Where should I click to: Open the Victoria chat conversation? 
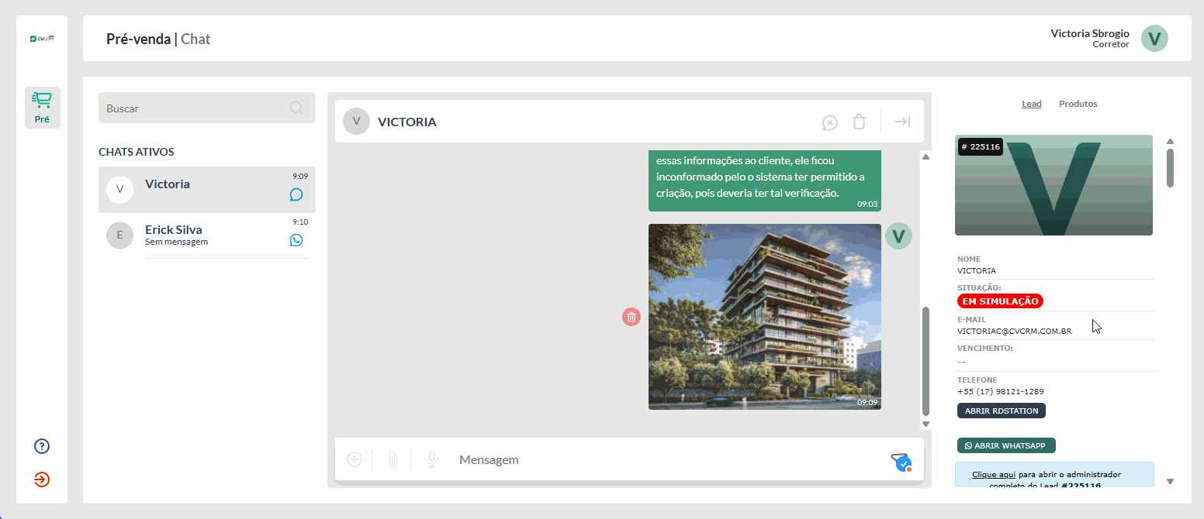pyautogui.click(x=207, y=190)
